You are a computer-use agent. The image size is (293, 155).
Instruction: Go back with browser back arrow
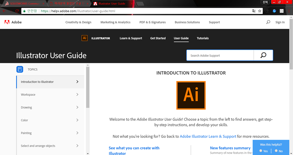(4, 11)
